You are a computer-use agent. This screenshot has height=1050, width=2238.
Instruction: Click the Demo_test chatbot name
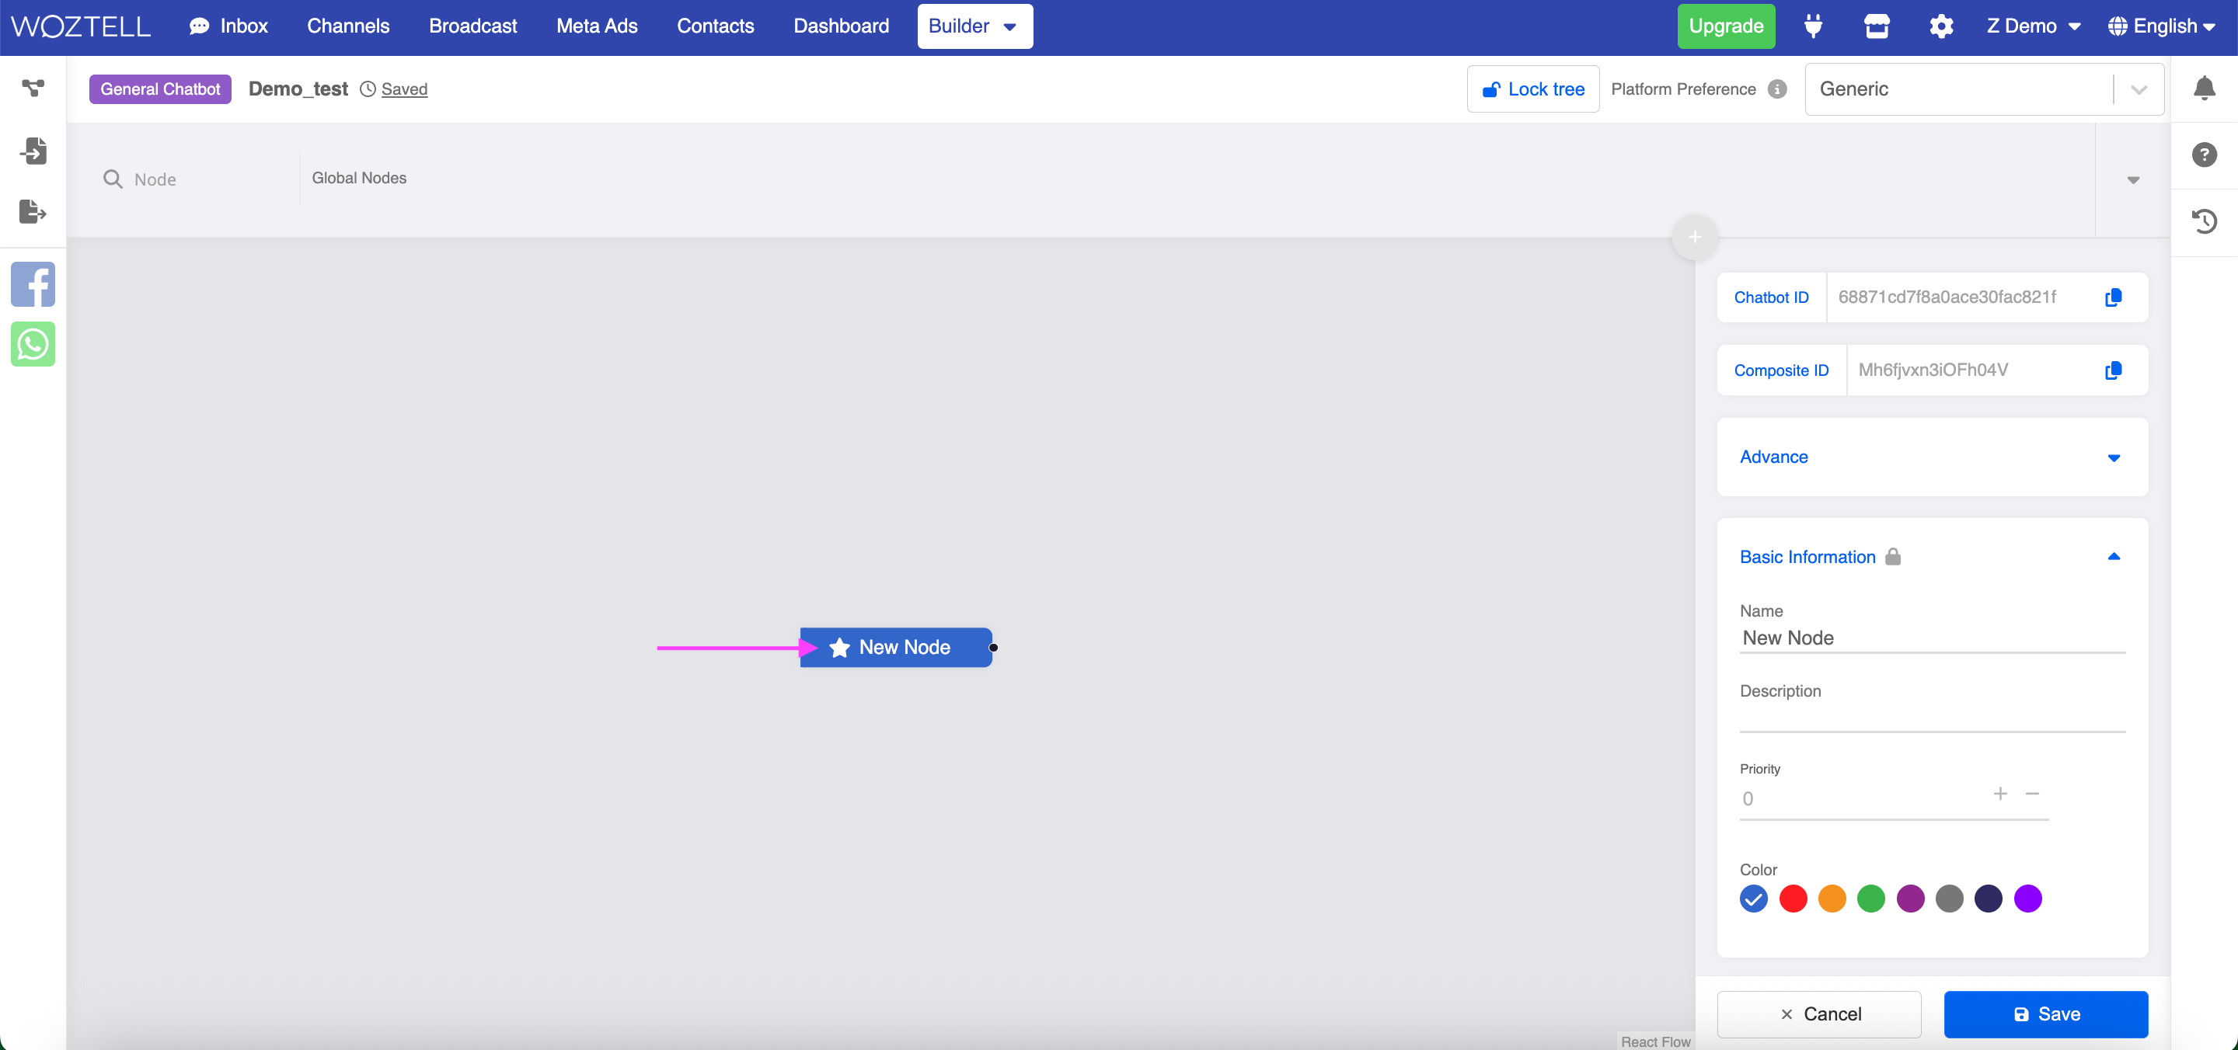pos(298,89)
